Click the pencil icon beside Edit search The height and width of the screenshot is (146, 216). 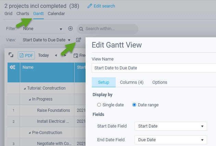pyautogui.click(x=90, y=6)
